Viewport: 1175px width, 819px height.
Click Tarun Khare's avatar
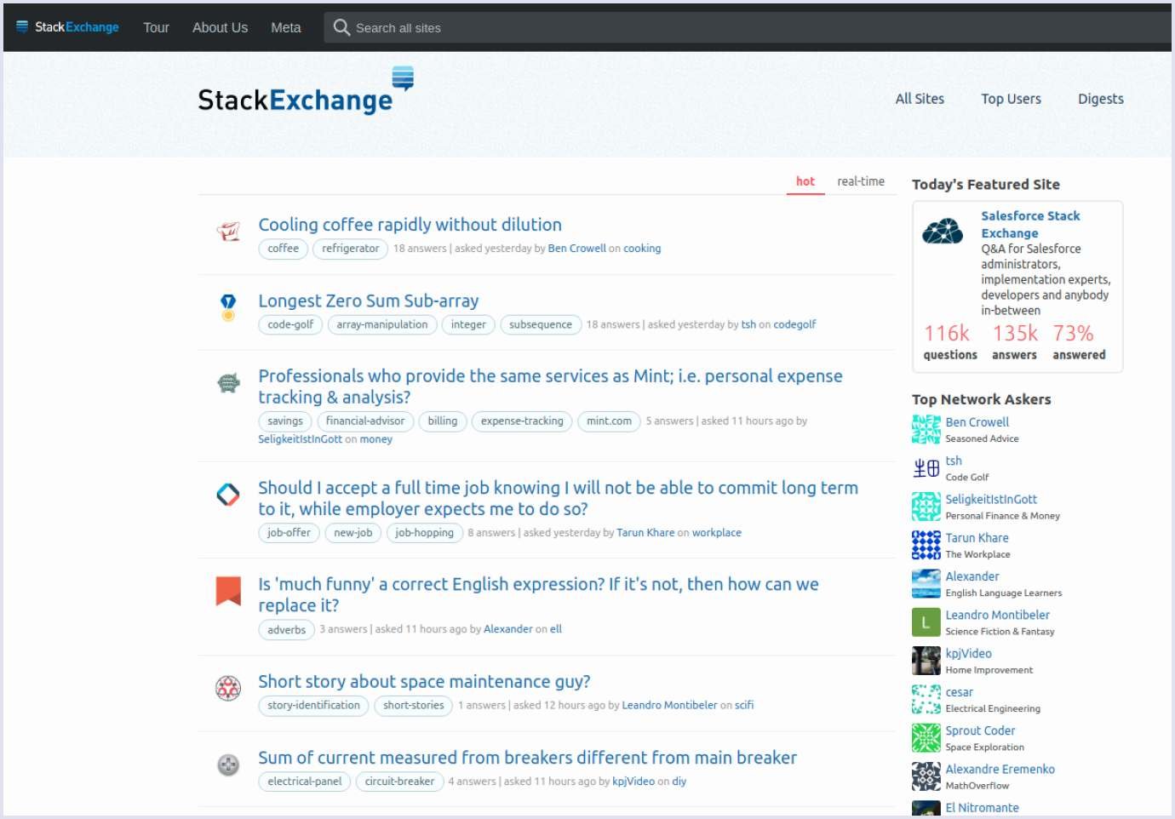(926, 545)
